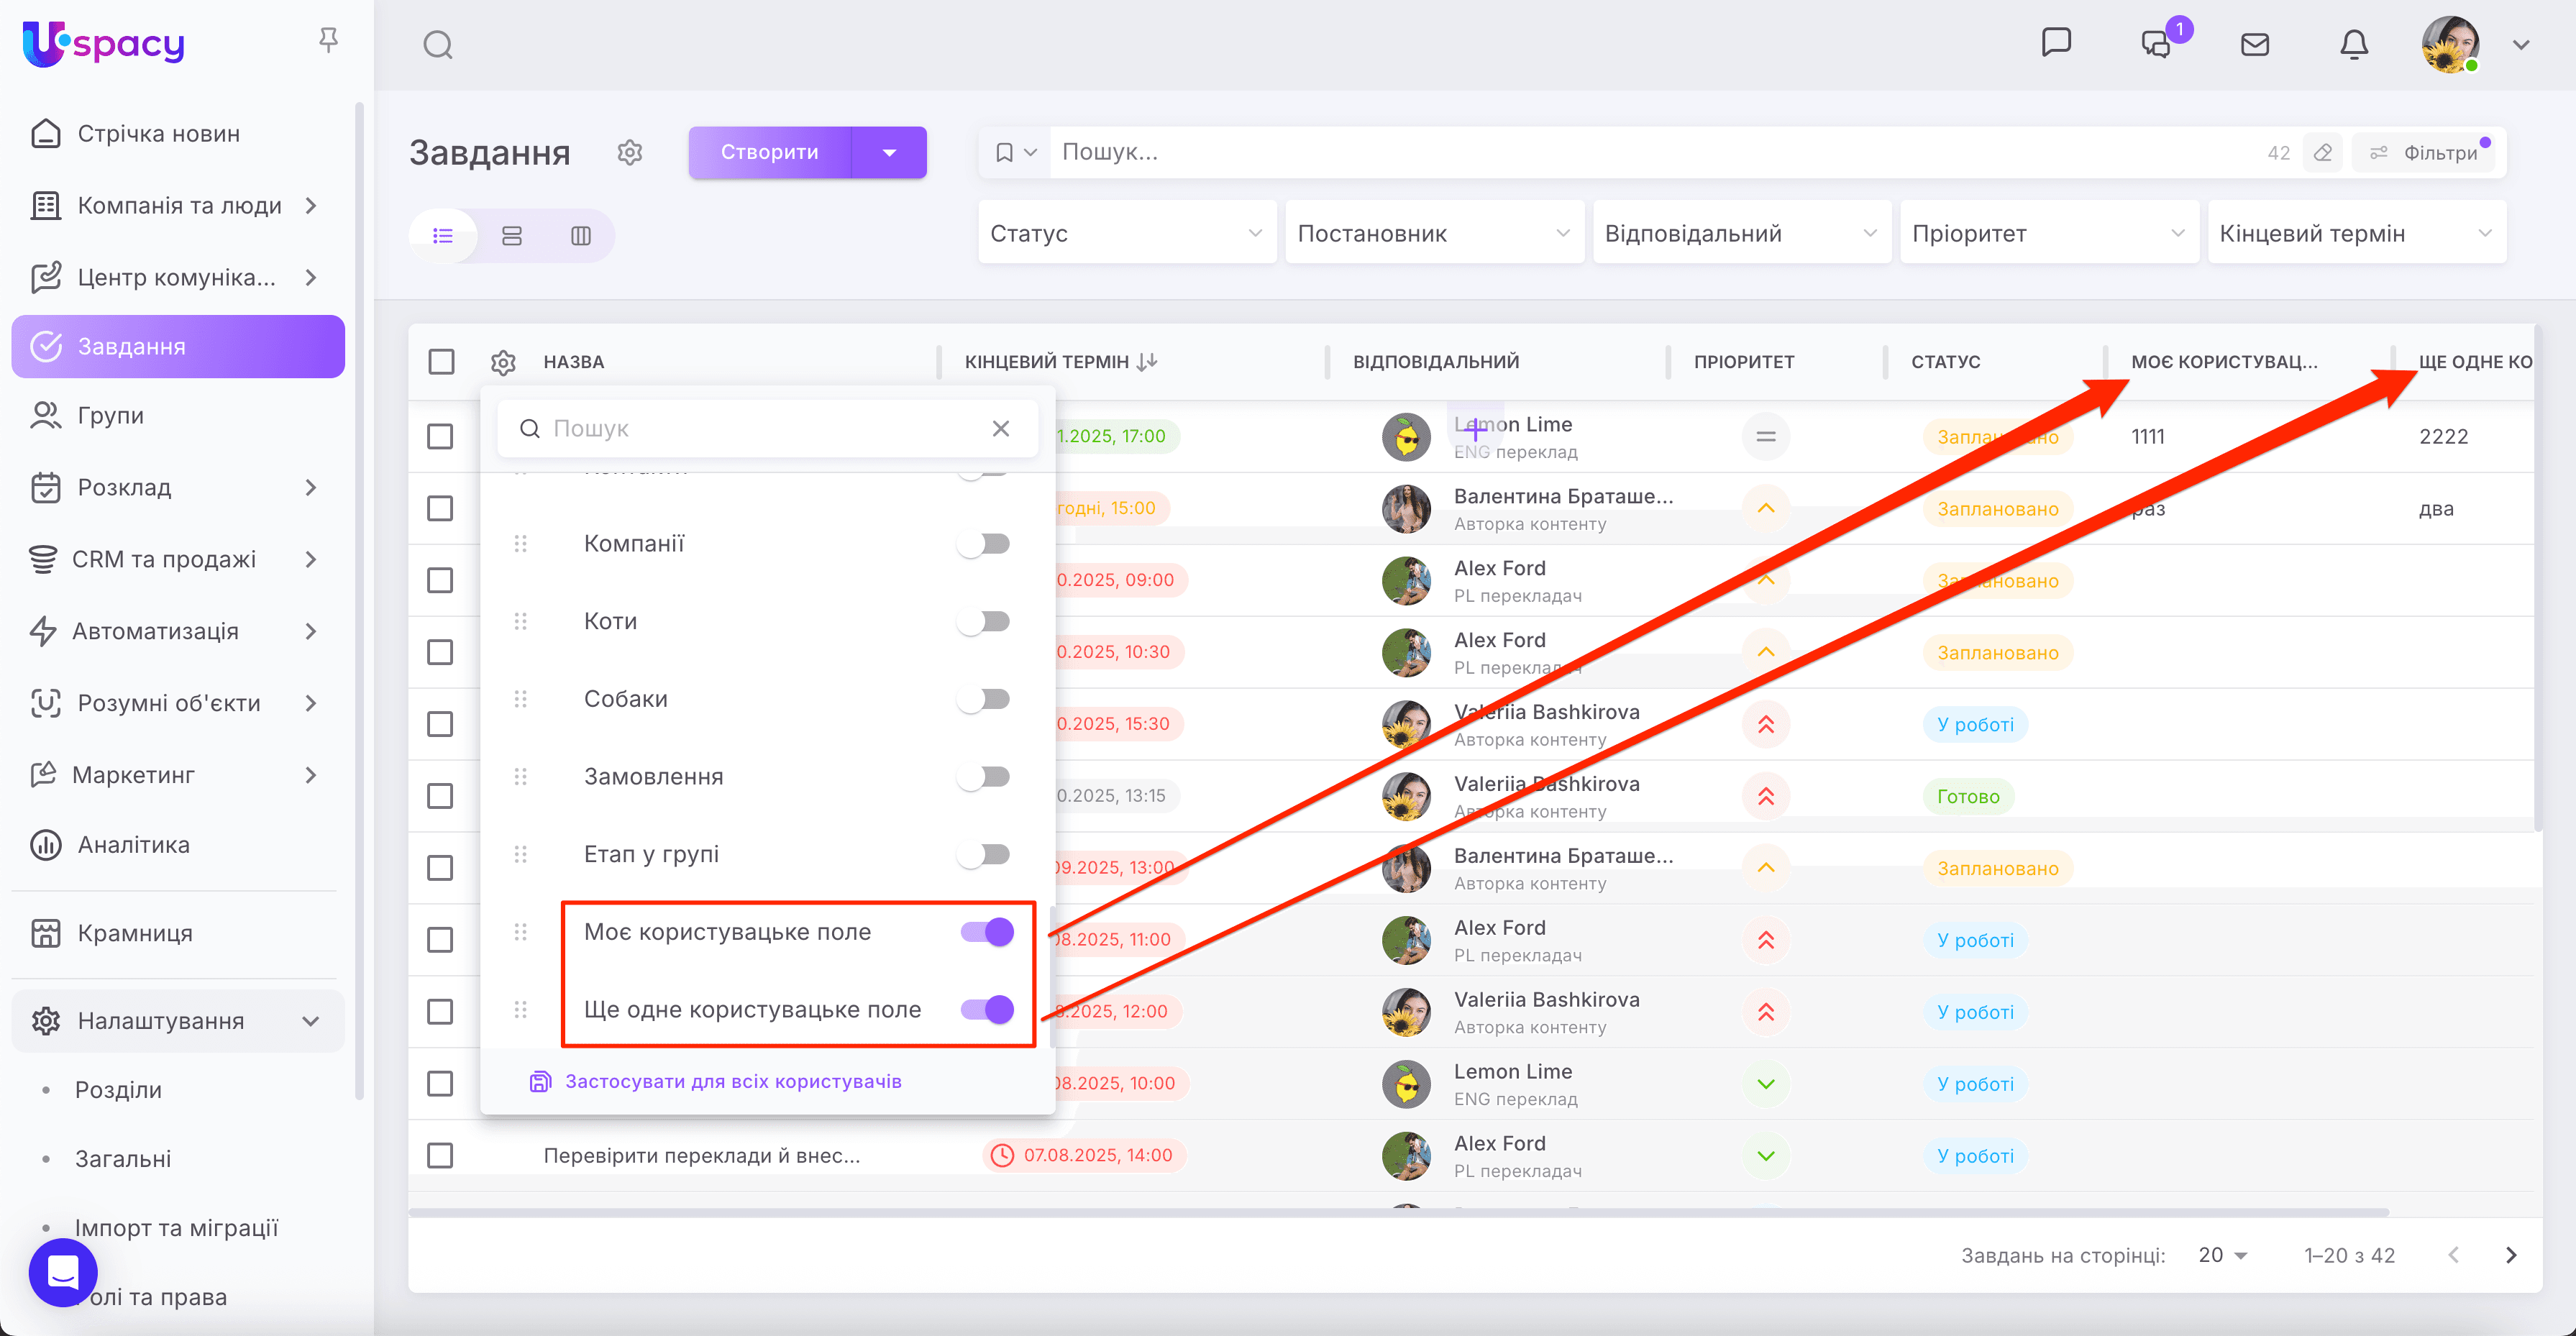
Task: Switch to kanban board view icon
Action: 581,236
